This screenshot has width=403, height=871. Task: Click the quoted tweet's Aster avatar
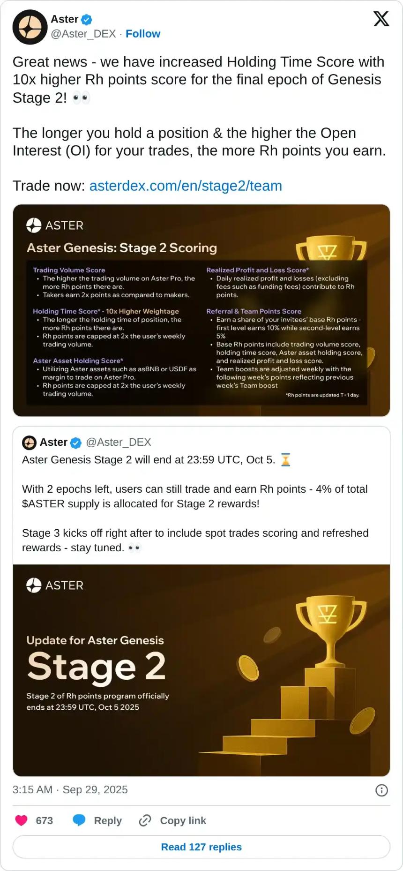(x=29, y=442)
